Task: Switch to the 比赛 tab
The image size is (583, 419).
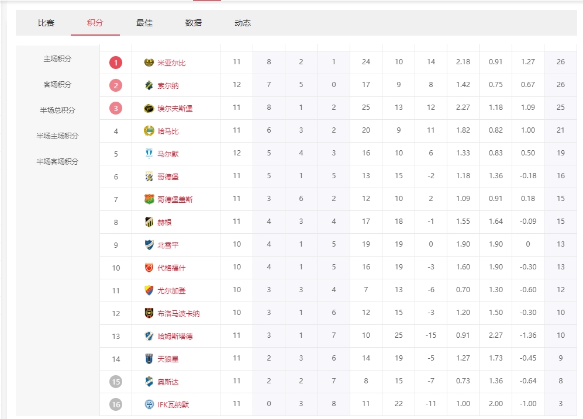Action: (46, 23)
